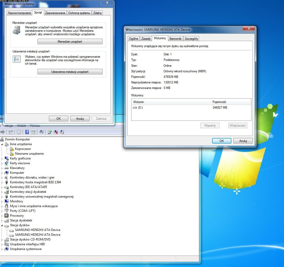Image resolution: width=284 pixels, height=267 pixels.
Task: Open the Properties toolbar icon in Device Manager
Action: (19, 132)
